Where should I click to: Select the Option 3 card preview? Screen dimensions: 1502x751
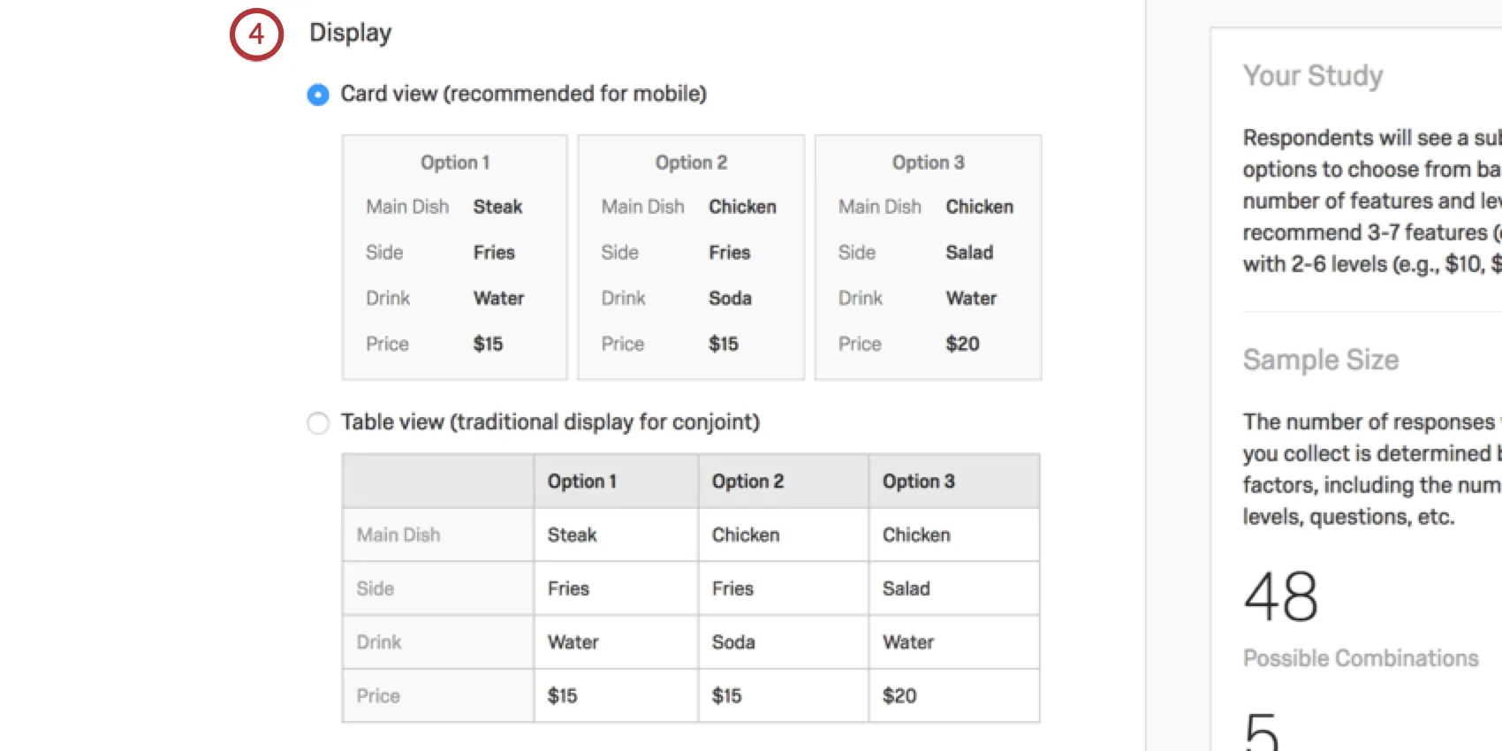(x=927, y=257)
